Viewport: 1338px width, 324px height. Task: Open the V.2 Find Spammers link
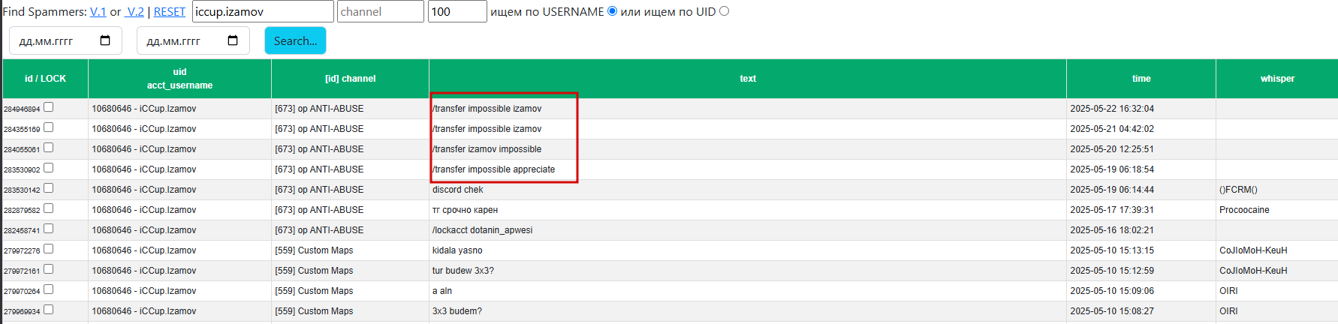(x=135, y=12)
